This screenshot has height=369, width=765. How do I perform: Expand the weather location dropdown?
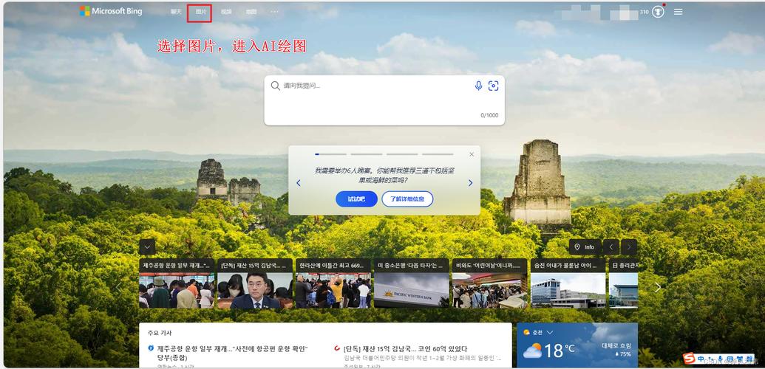(549, 333)
